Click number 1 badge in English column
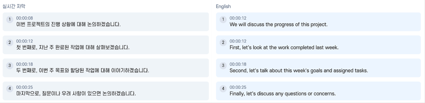The image size is (425, 103). point(223,19)
